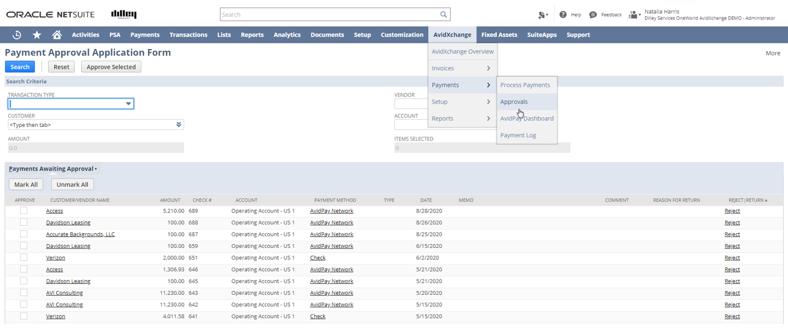Open the Activities menu
Viewport: 788px width, 328px height.
[x=86, y=35]
